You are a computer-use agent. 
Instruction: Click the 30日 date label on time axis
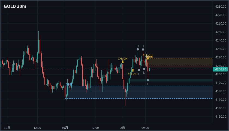click(7, 128)
